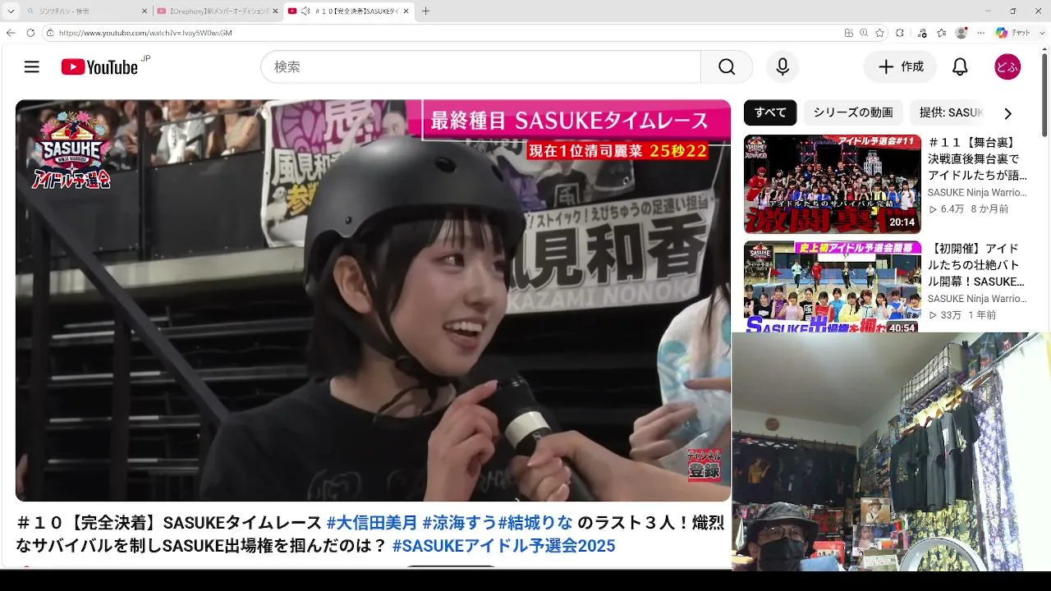Mute the tab via its speaker icon
The image size is (1051, 591).
point(305,11)
